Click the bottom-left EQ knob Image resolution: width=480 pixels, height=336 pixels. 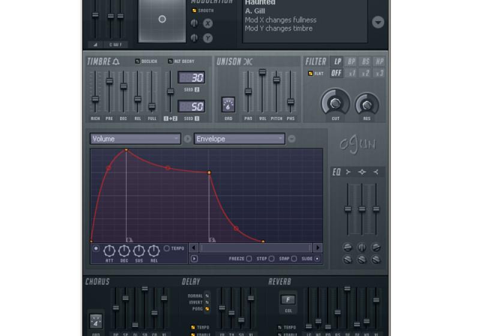(347, 259)
